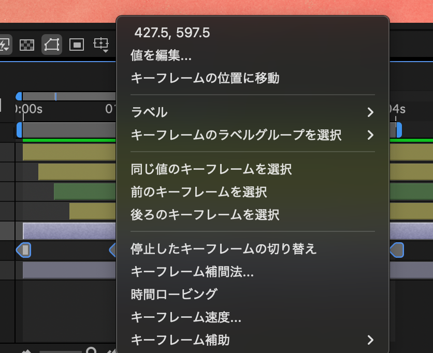This screenshot has width=433, height=353.
Task: Click the 0:00s mark on time ruler
Action: pyautogui.click(x=29, y=109)
